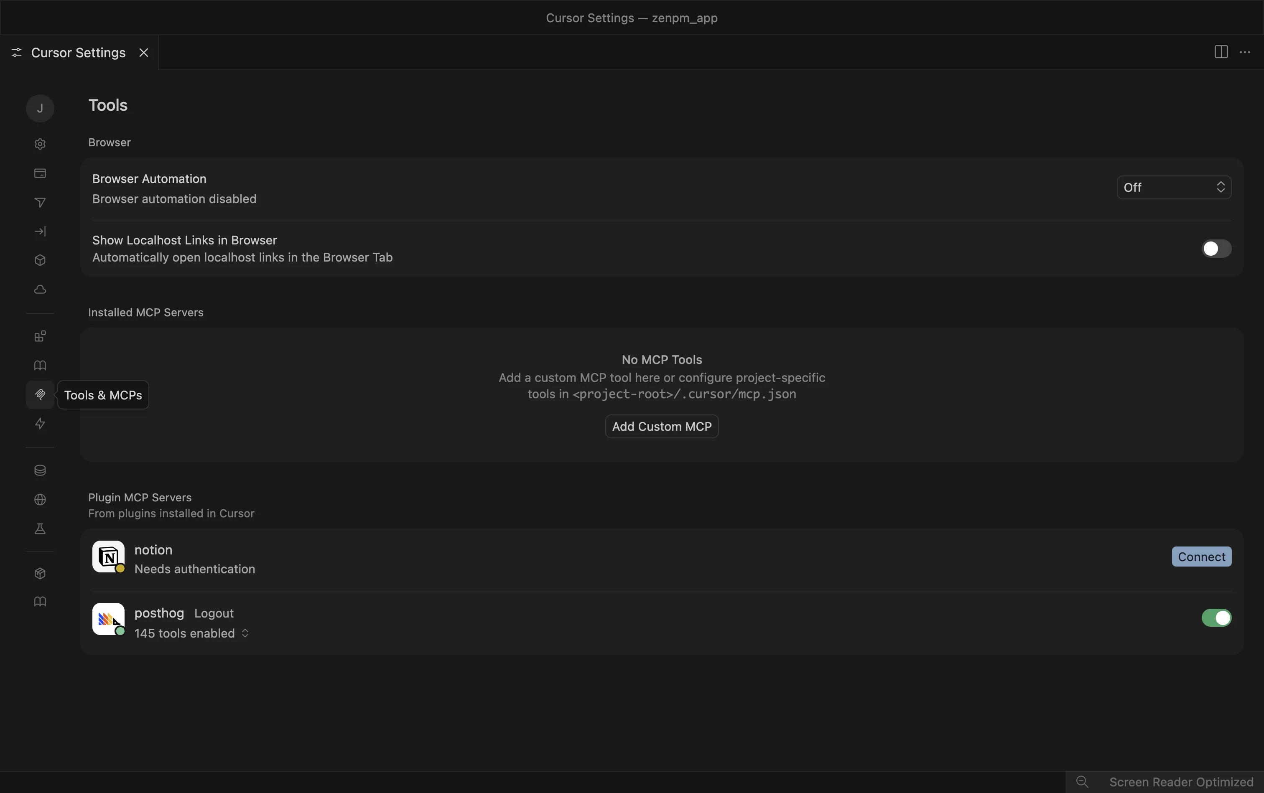Open the lightning bolt sidebar section
This screenshot has height=793, width=1264.
pyautogui.click(x=40, y=423)
